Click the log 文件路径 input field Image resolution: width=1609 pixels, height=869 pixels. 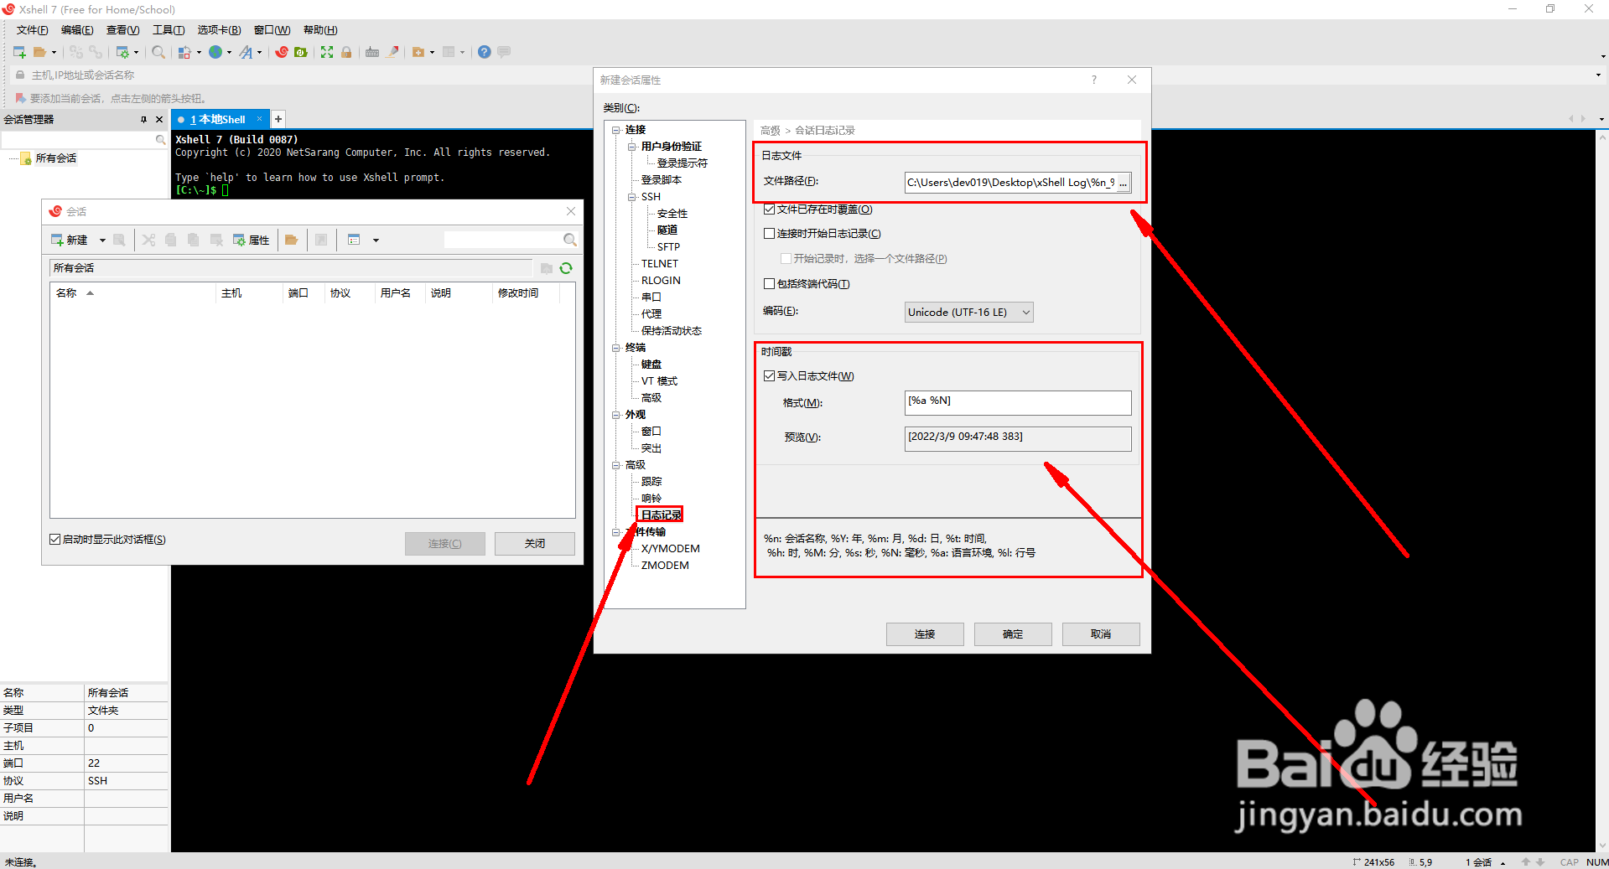click(x=1010, y=183)
